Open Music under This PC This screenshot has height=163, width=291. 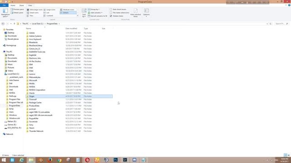click(9, 64)
